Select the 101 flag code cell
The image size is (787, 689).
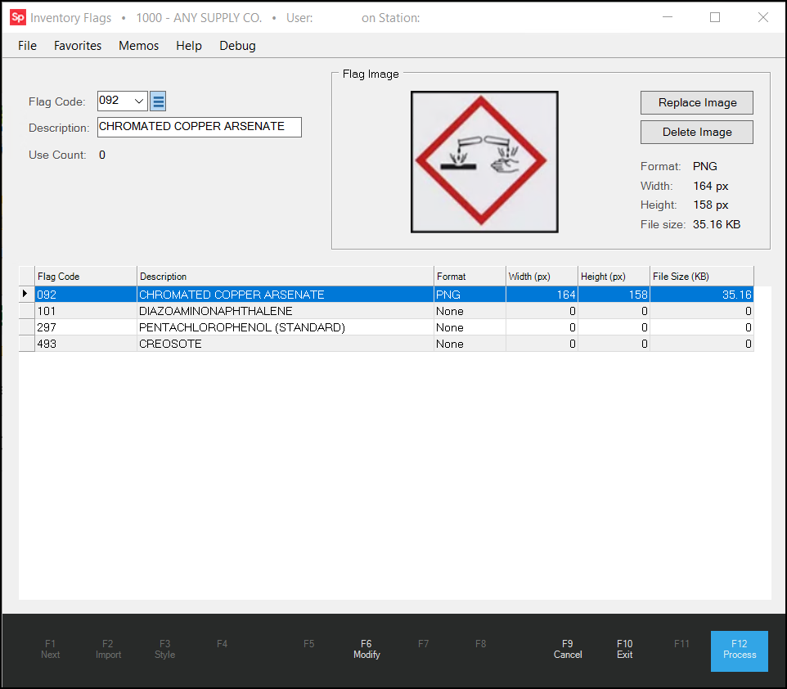pyautogui.click(x=85, y=311)
